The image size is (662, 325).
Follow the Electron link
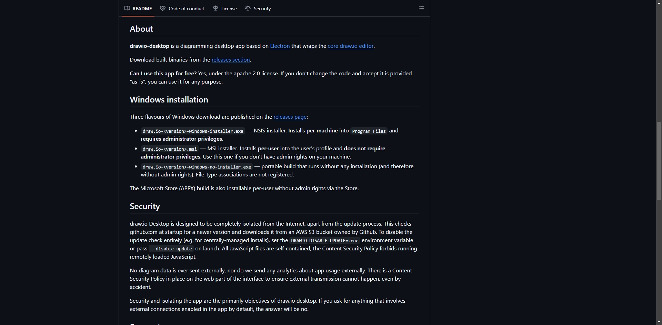coord(280,46)
